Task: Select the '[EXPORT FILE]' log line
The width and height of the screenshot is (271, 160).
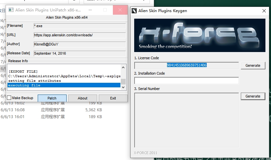Action: (x=64, y=71)
